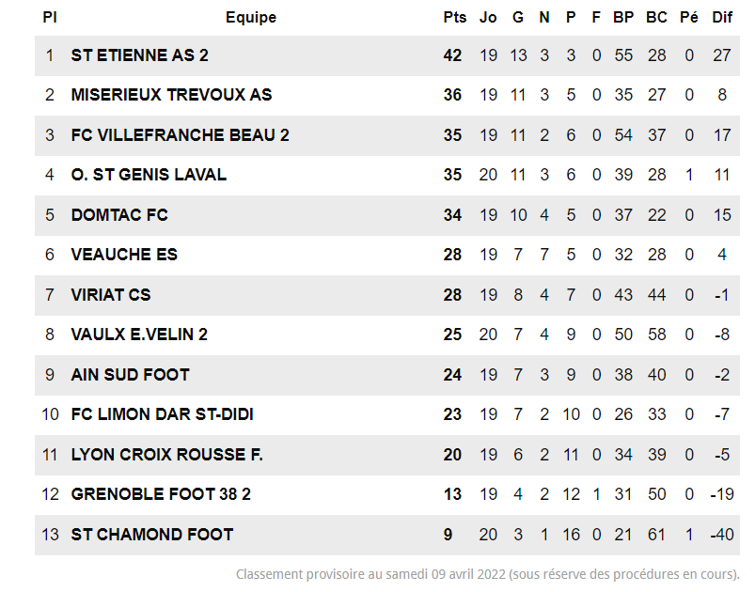Open the MISERIEUX TREVOUX AS team row
The height and width of the screenshot is (592, 755).
pyautogui.click(x=171, y=95)
